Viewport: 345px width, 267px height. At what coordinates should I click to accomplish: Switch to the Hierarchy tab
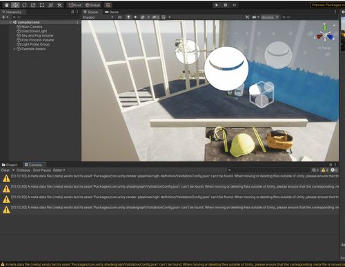coord(12,12)
